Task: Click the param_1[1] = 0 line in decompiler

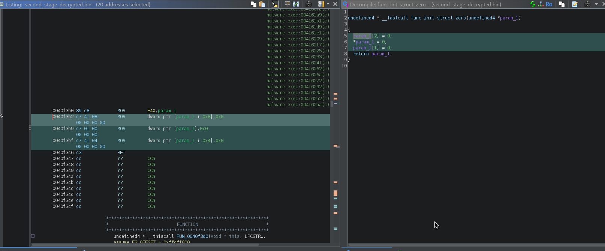Action: pyautogui.click(x=372, y=48)
